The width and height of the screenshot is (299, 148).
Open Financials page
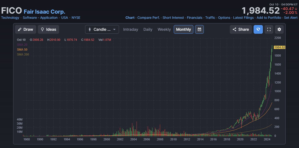tap(195, 18)
